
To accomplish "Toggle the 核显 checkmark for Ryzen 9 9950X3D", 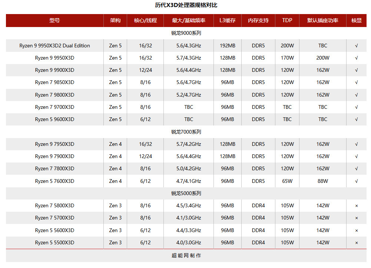I will [356, 58].
